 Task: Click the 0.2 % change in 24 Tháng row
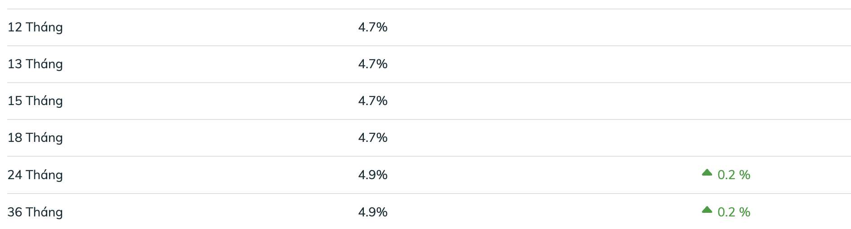point(734,175)
